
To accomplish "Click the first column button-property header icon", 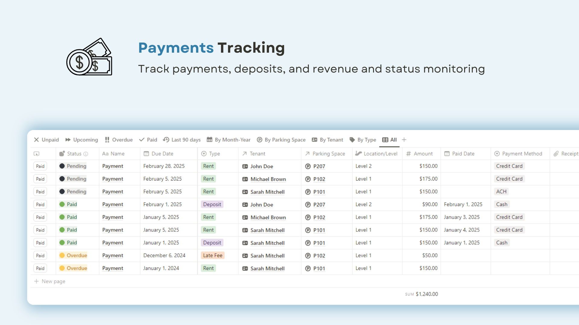I will (36, 154).
